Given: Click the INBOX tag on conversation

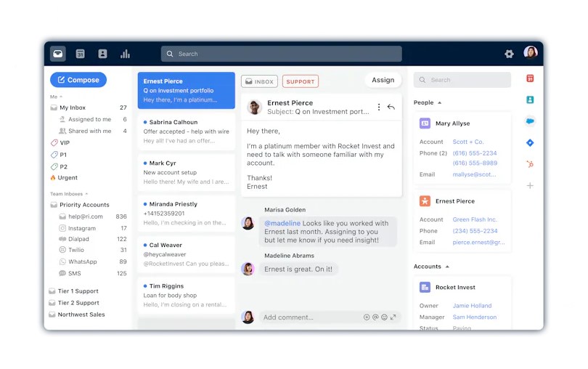Looking at the screenshot, I should pyautogui.click(x=259, y=81).
